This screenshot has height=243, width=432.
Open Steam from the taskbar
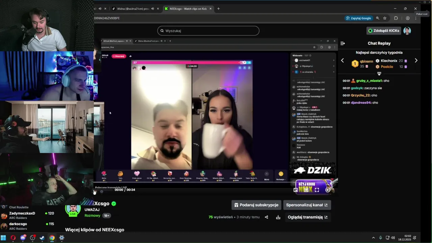42,238
